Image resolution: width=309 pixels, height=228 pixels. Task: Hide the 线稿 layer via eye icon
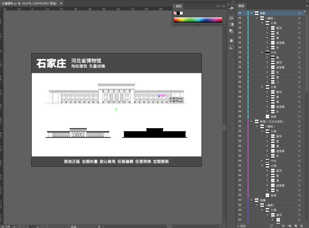pyautogui.click(x=240, y=200)
